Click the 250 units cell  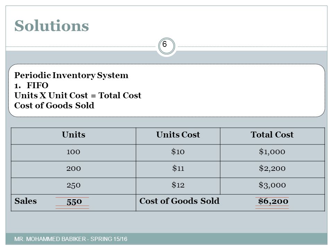pyautogui.click(x=74, y=186)
